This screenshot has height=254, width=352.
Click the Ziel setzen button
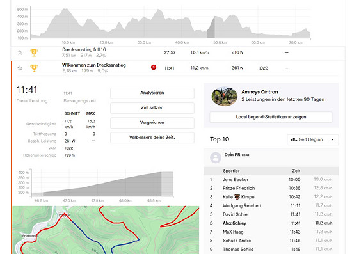[152, 107]
